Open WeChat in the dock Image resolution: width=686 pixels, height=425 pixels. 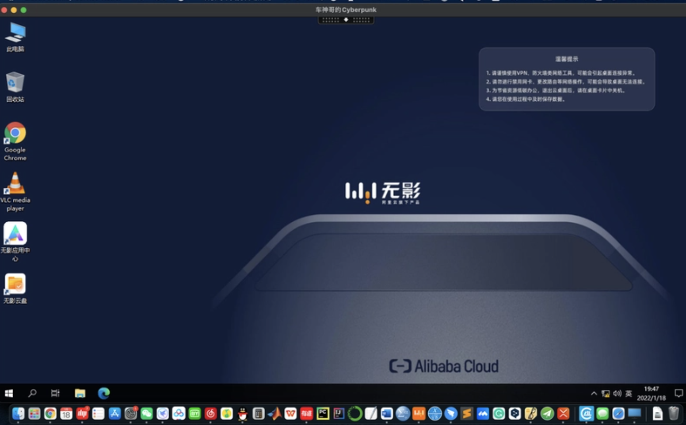146,414
